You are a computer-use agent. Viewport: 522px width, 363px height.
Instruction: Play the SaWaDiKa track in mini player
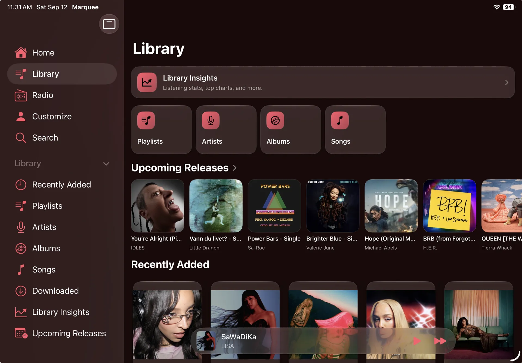[x=417, y=341]
